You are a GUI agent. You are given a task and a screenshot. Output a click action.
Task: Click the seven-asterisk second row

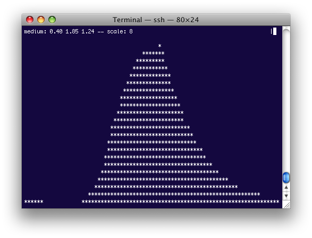[x=153, y=53]
